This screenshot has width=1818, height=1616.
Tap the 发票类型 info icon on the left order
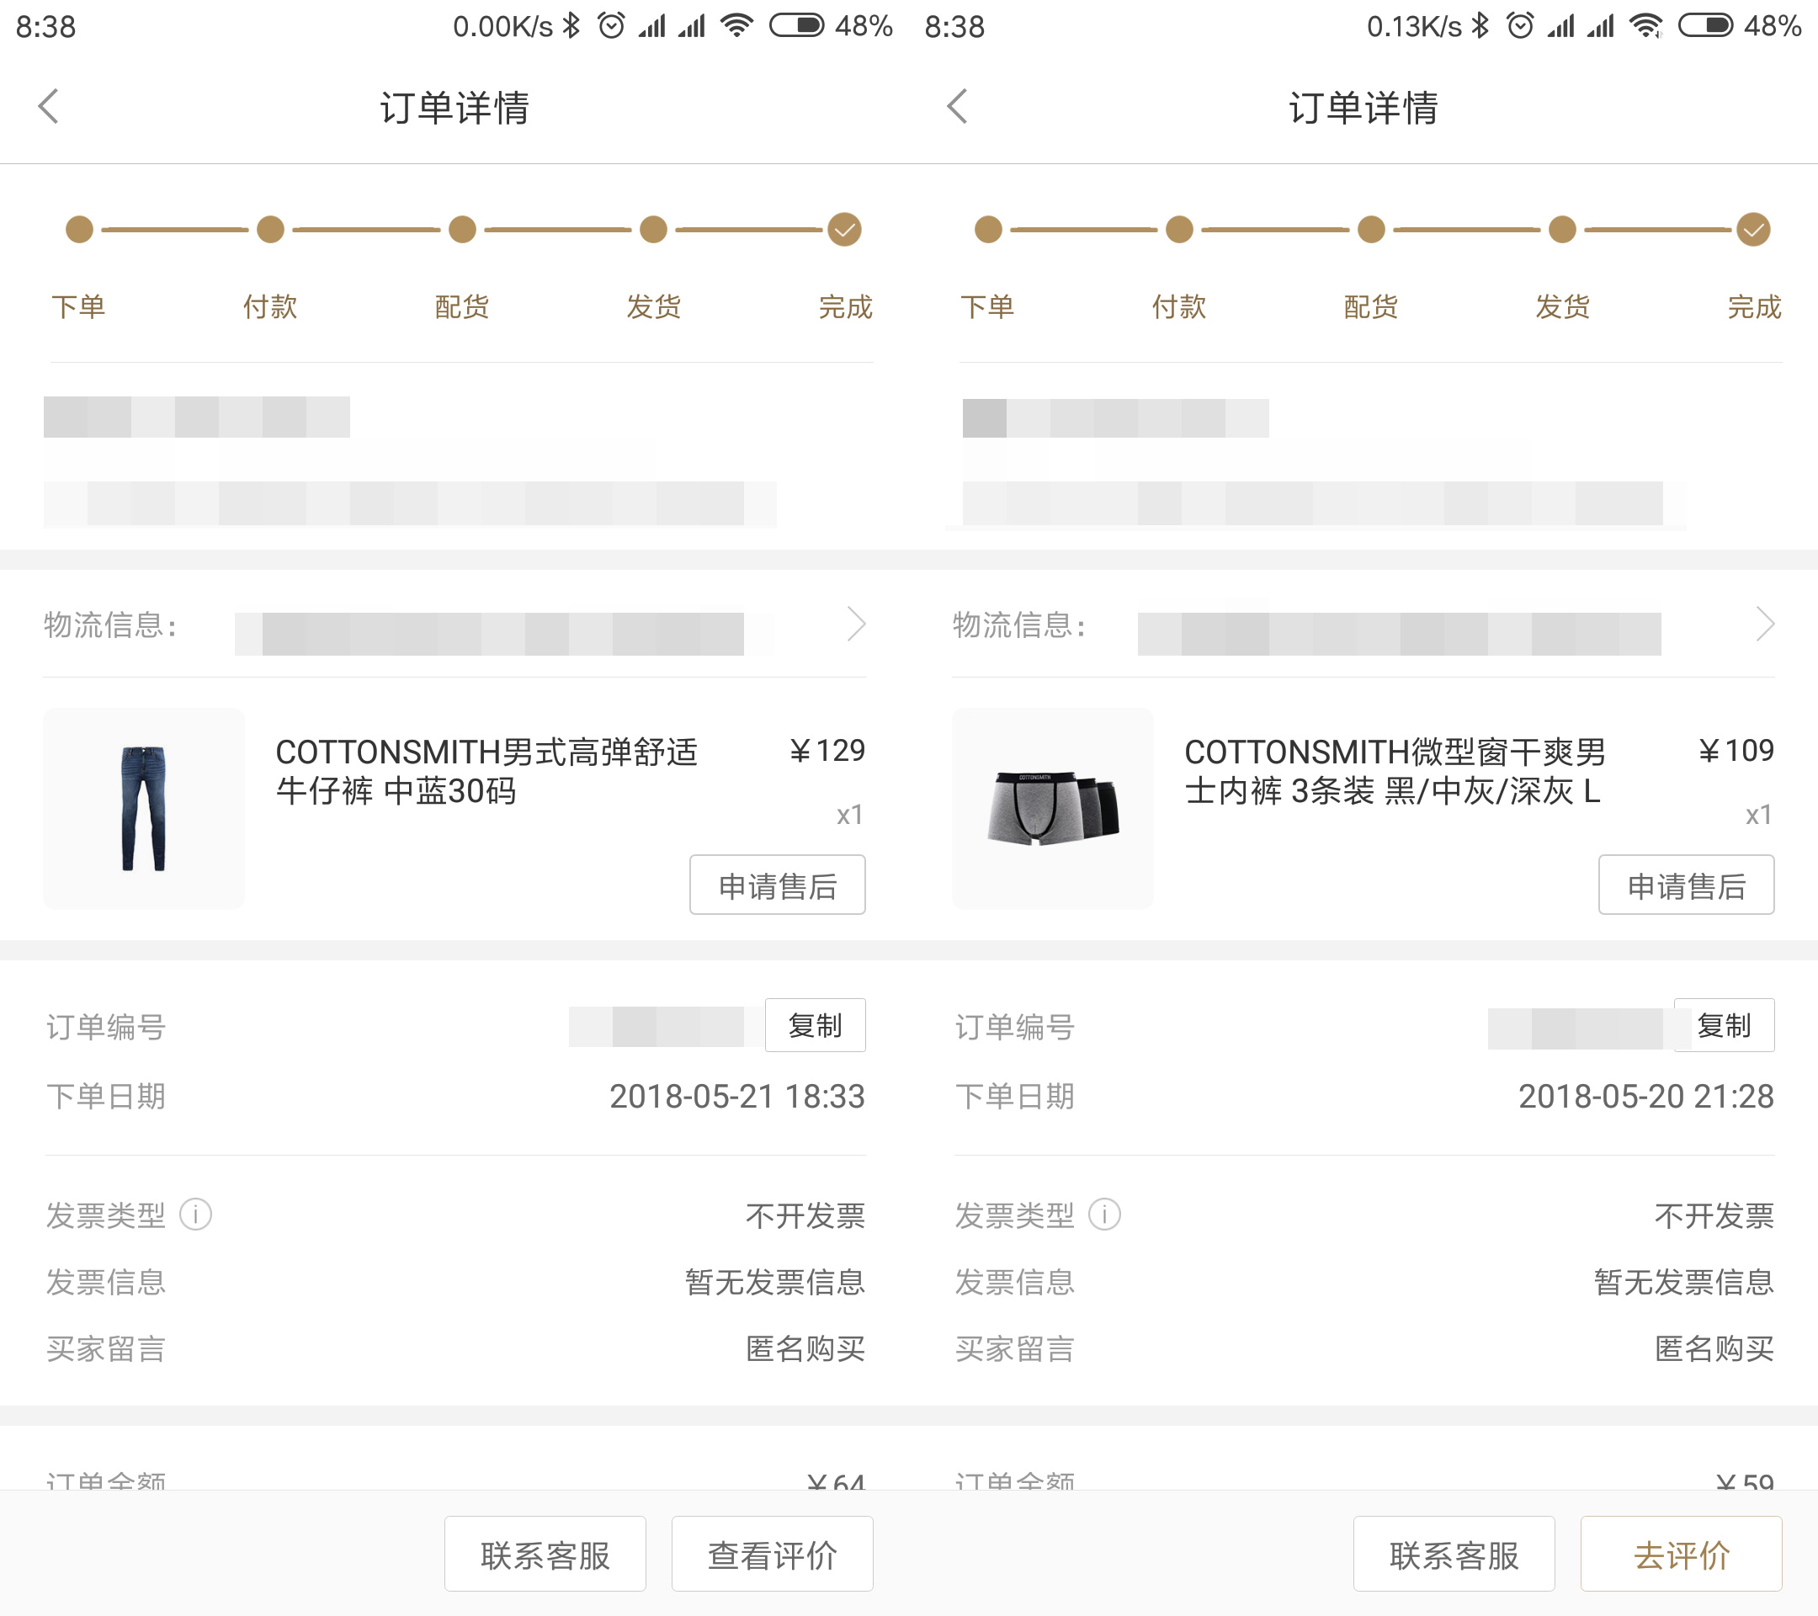point(197,1214)
